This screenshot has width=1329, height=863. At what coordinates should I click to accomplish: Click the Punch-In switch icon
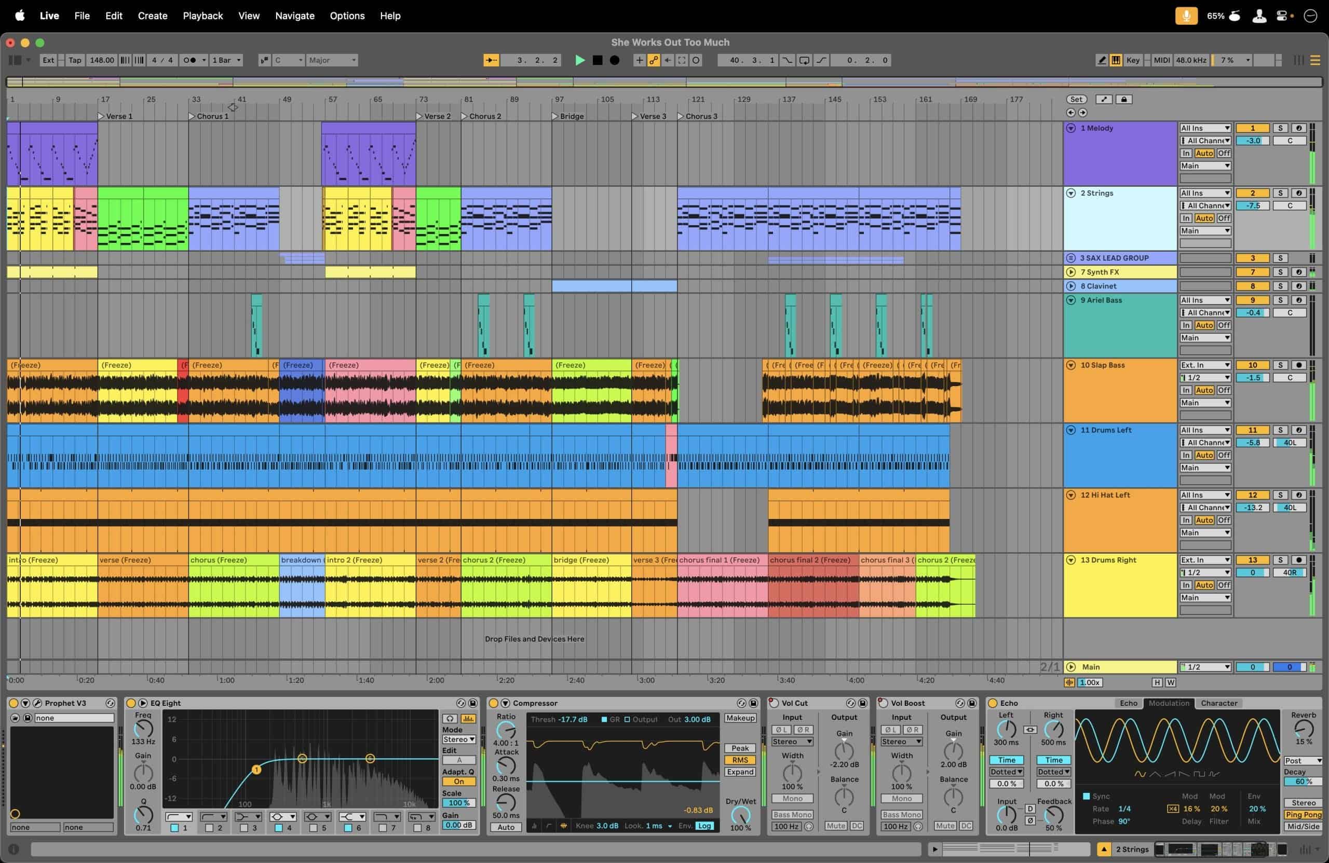pyautogui.click(x=787, y=60)
